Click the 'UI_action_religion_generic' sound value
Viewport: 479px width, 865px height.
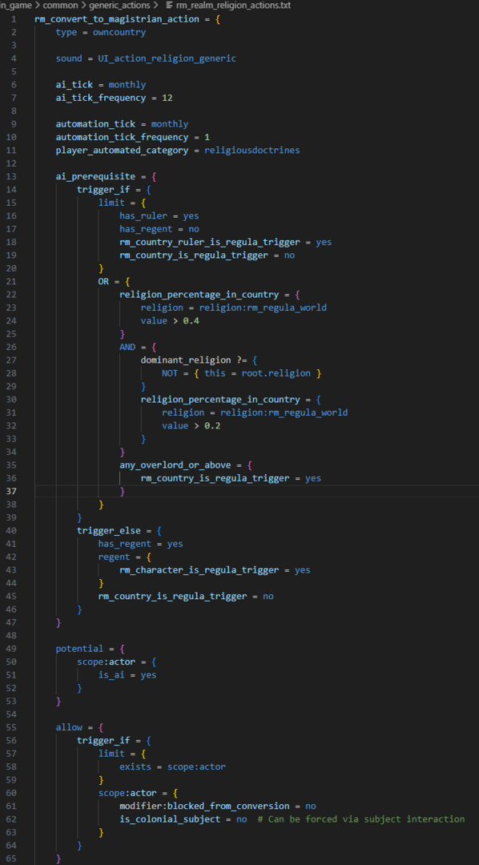click(167, 58)
